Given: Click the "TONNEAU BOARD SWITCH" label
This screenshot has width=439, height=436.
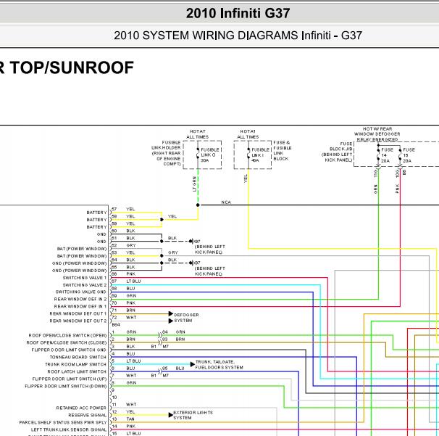Looking at the screenshot, I should pos(78,357).
